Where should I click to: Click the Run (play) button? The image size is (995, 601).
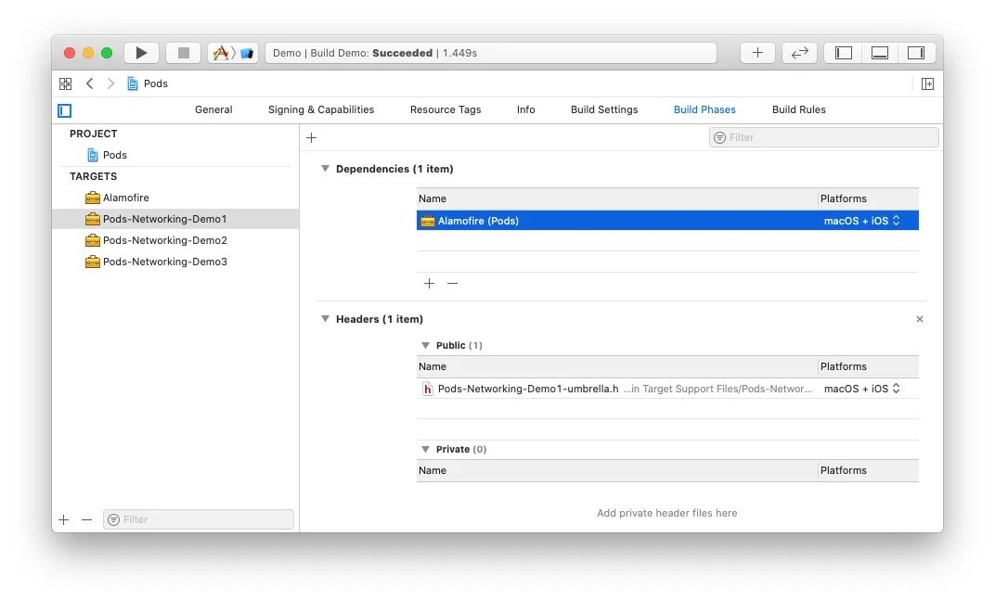[x=141, y=53]
